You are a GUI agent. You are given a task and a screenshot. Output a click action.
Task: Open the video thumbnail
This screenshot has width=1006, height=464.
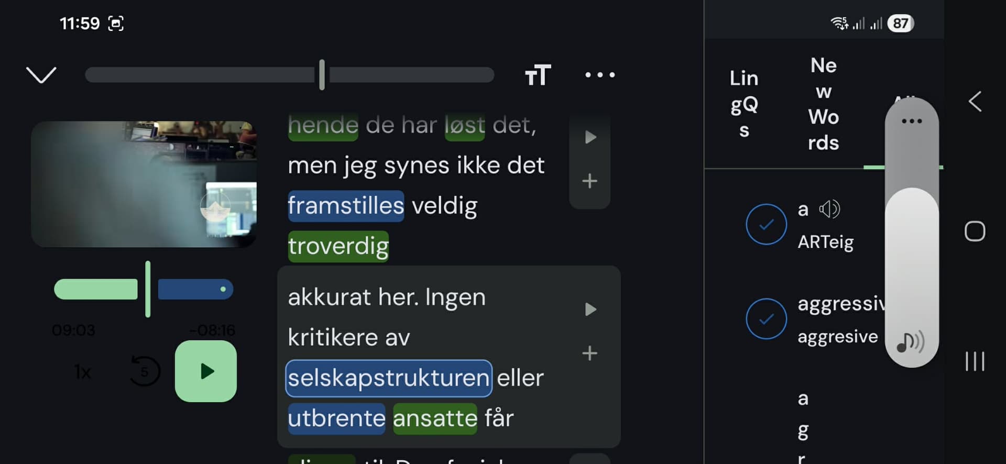(x=144, y=184)
